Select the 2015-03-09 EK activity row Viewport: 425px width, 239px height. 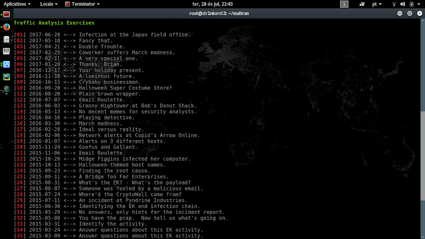[108, 236]
